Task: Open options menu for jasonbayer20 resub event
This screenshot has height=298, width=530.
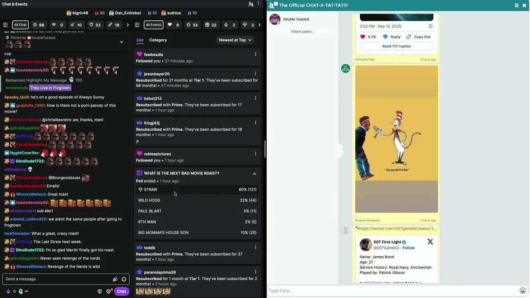Action: [255, 74]
